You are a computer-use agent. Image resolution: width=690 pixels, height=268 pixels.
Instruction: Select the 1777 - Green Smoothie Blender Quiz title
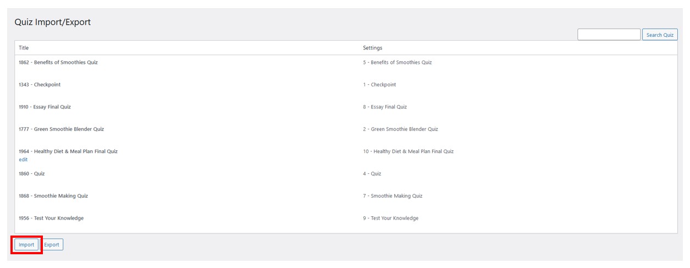click(61, 129)
